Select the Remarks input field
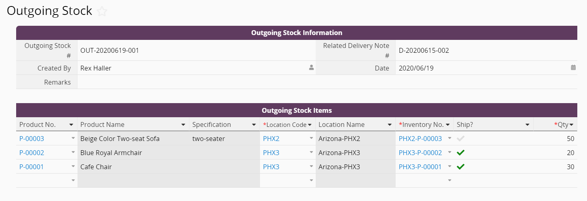Image resolution: width=587 pixels, height=201 pixels. [327, 82]
